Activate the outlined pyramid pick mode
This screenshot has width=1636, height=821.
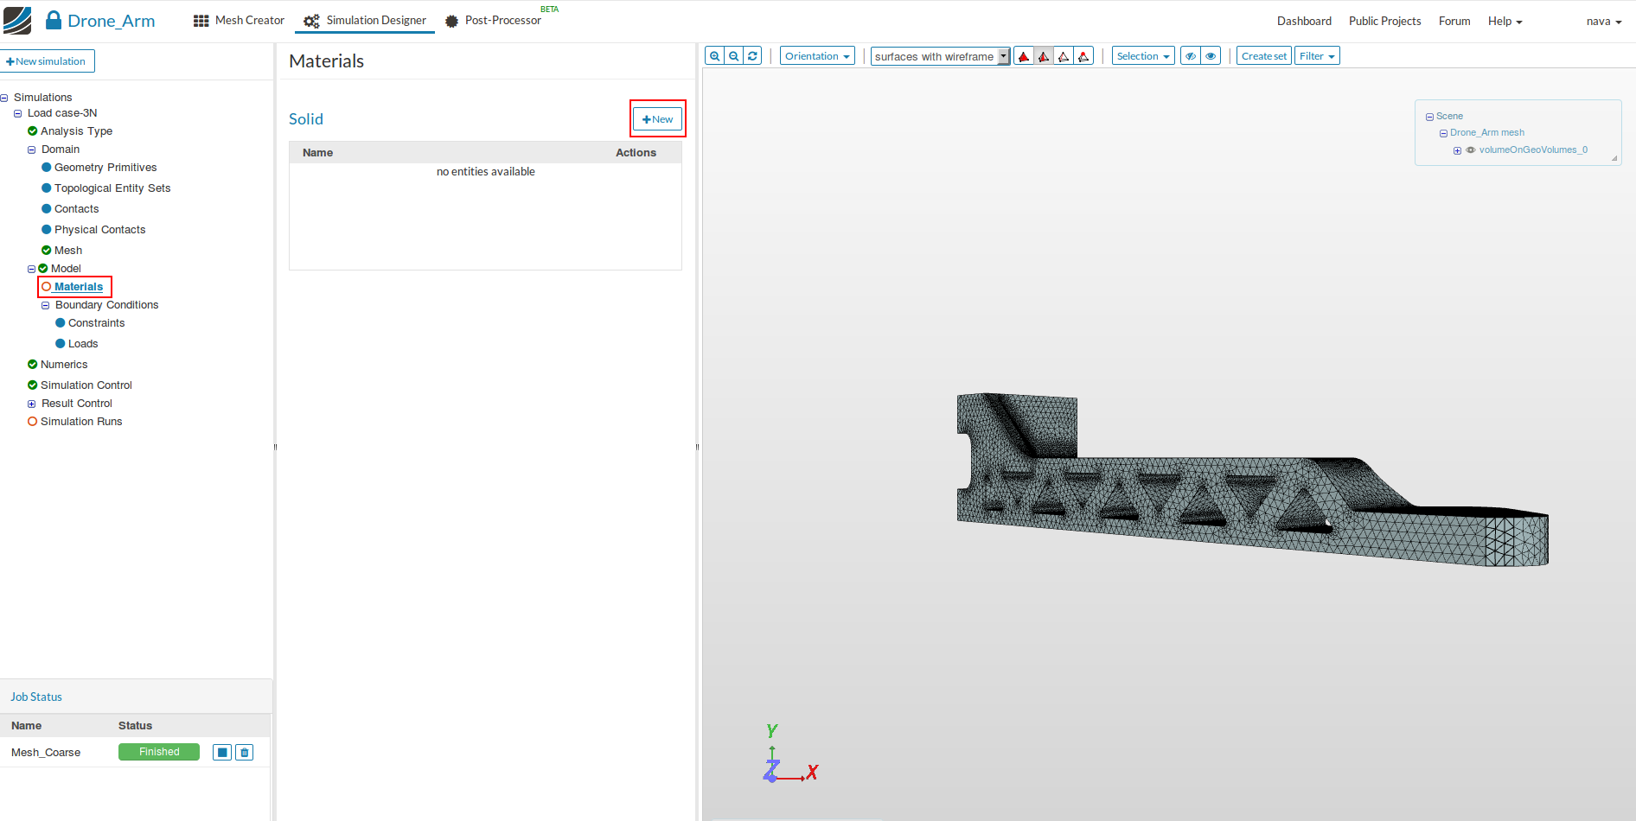coord(1064,56)
